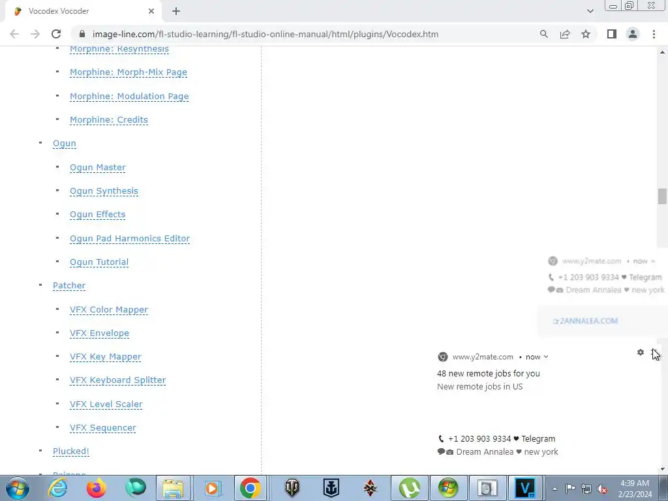Launch Internet Explorer from the taskbar

(x=57, y=488)
